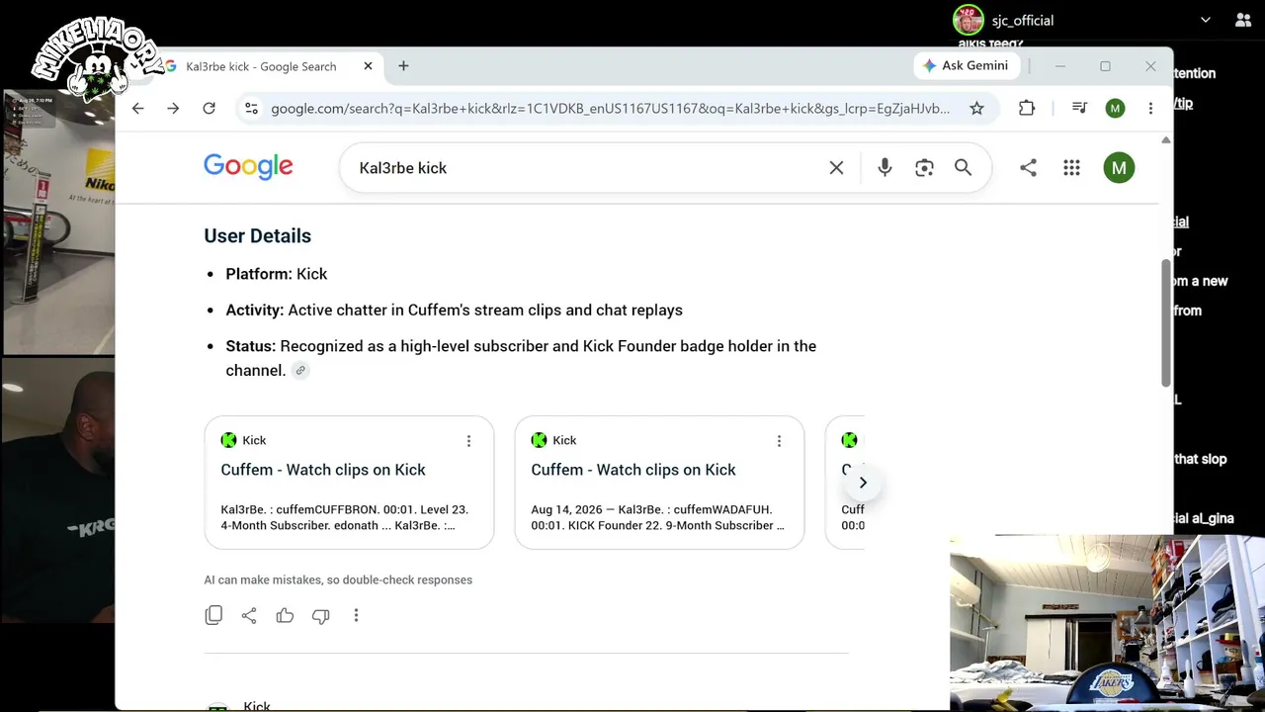
Task: Bookmark this page with the star icon
Action: [976, 108]
